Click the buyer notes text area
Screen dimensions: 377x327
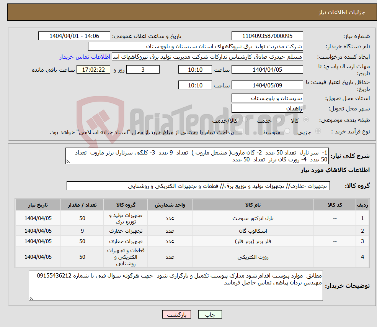click(x=176, y=286)
